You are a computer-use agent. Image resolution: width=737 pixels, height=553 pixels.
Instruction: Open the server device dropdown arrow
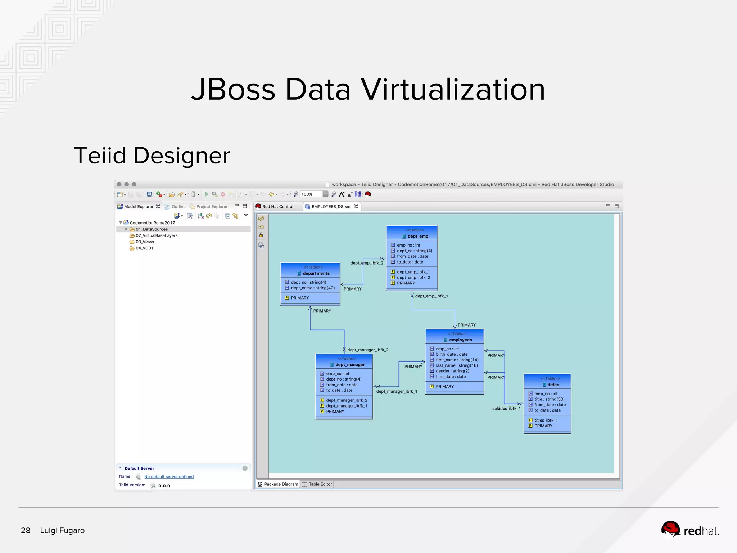pyautogui.click(x=198, y=195)
